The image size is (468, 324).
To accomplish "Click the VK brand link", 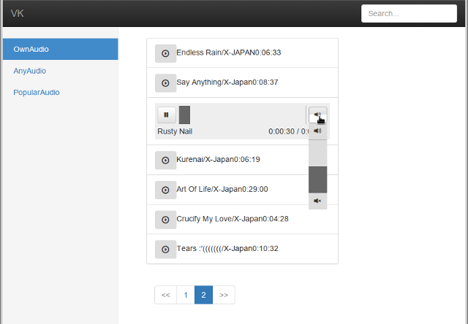I will (x=18, y=13).
